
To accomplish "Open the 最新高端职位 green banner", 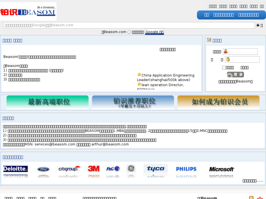I will (48, 102).
